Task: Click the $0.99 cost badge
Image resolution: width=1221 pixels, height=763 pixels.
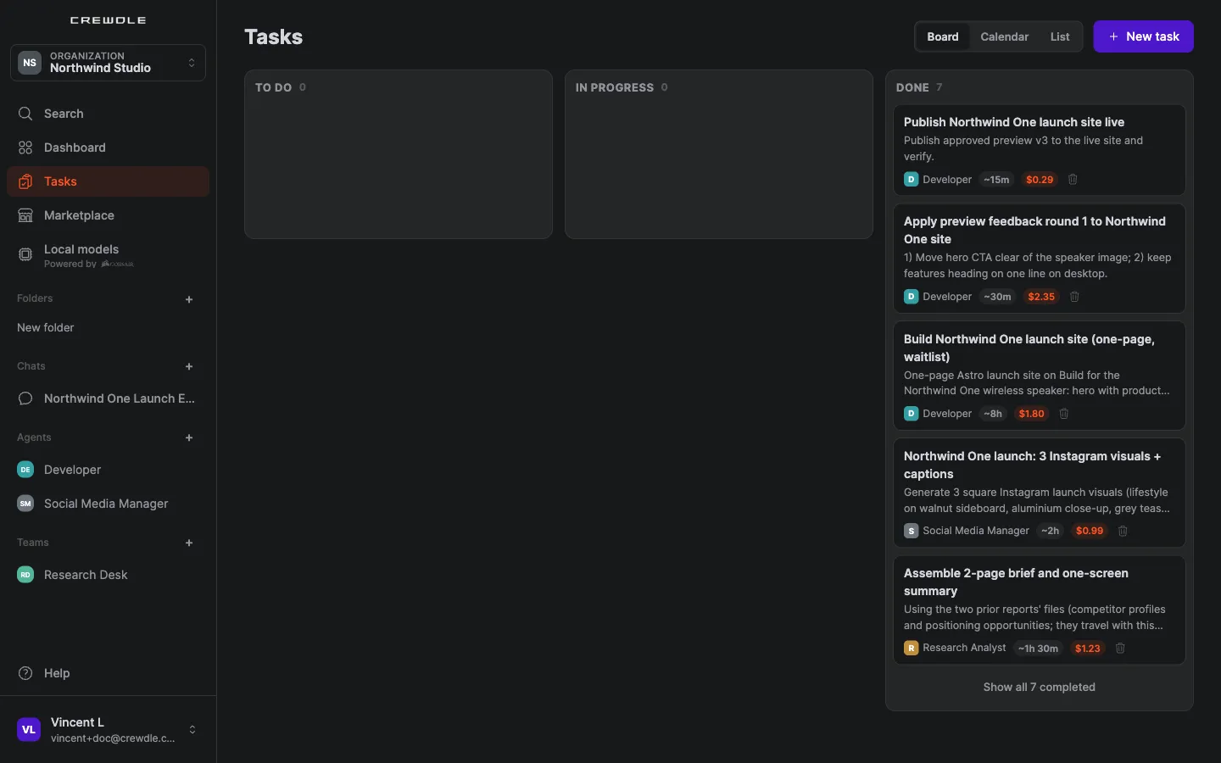Action: (1090, 531)
